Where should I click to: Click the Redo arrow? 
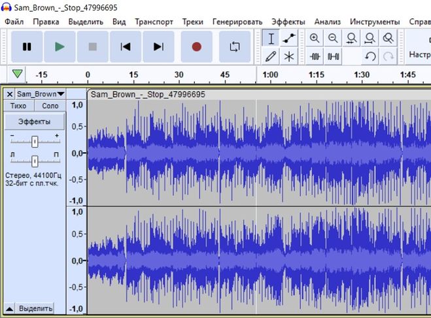388,57
